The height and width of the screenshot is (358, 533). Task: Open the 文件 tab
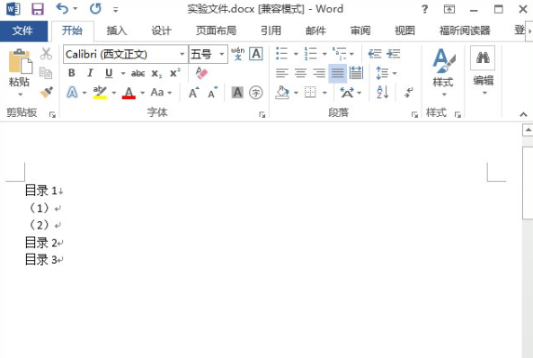click(23, 31)
